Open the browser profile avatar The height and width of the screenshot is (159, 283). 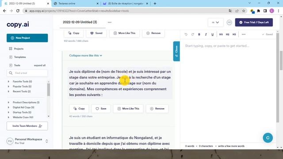[272, 11]
